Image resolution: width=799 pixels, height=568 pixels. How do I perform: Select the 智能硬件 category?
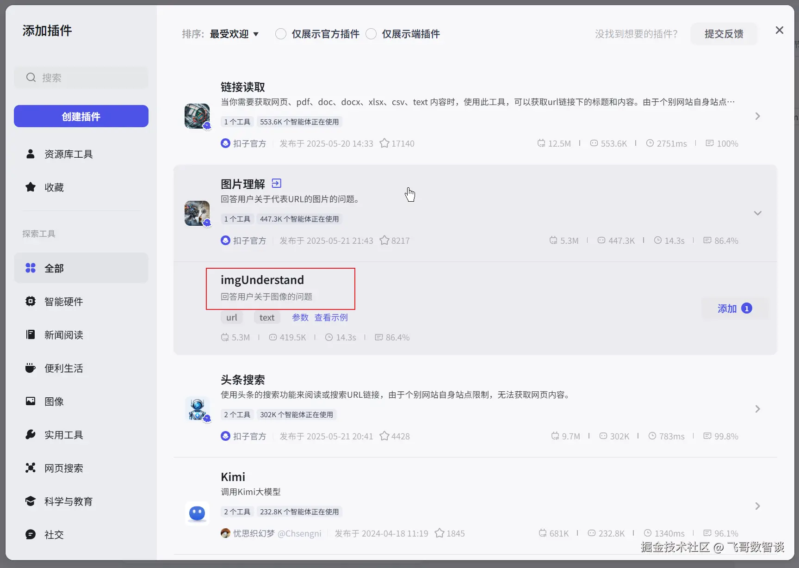tap(81, 301)
